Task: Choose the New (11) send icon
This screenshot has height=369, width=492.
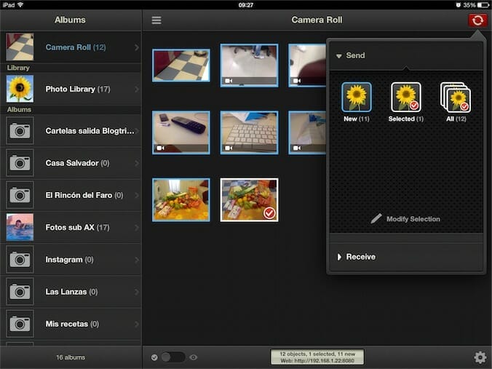Action: [x=356, y=98]
